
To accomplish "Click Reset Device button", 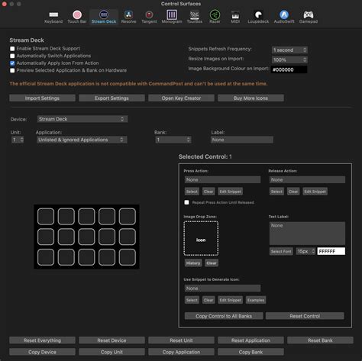I will point(112,340).
